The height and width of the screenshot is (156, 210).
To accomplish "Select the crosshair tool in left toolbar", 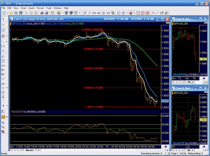I will [3, 25].
